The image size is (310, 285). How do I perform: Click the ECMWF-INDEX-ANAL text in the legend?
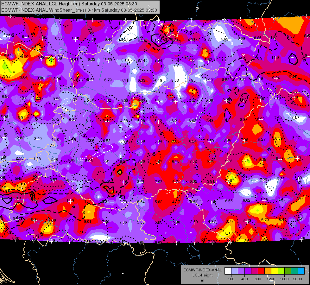(203, 270)
